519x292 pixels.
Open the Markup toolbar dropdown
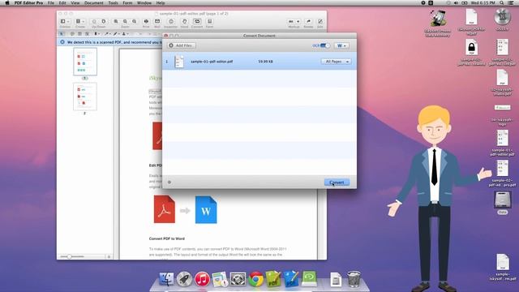coord(294,22)
